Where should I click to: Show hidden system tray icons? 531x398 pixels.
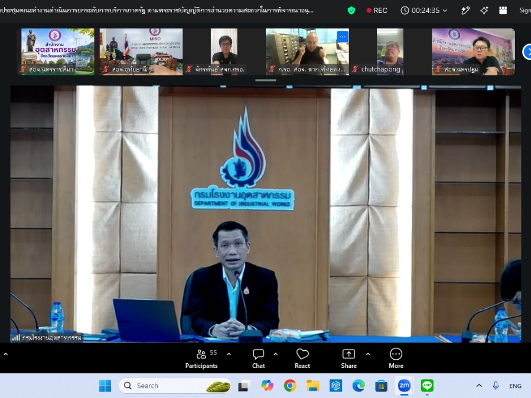pos(479,386)
